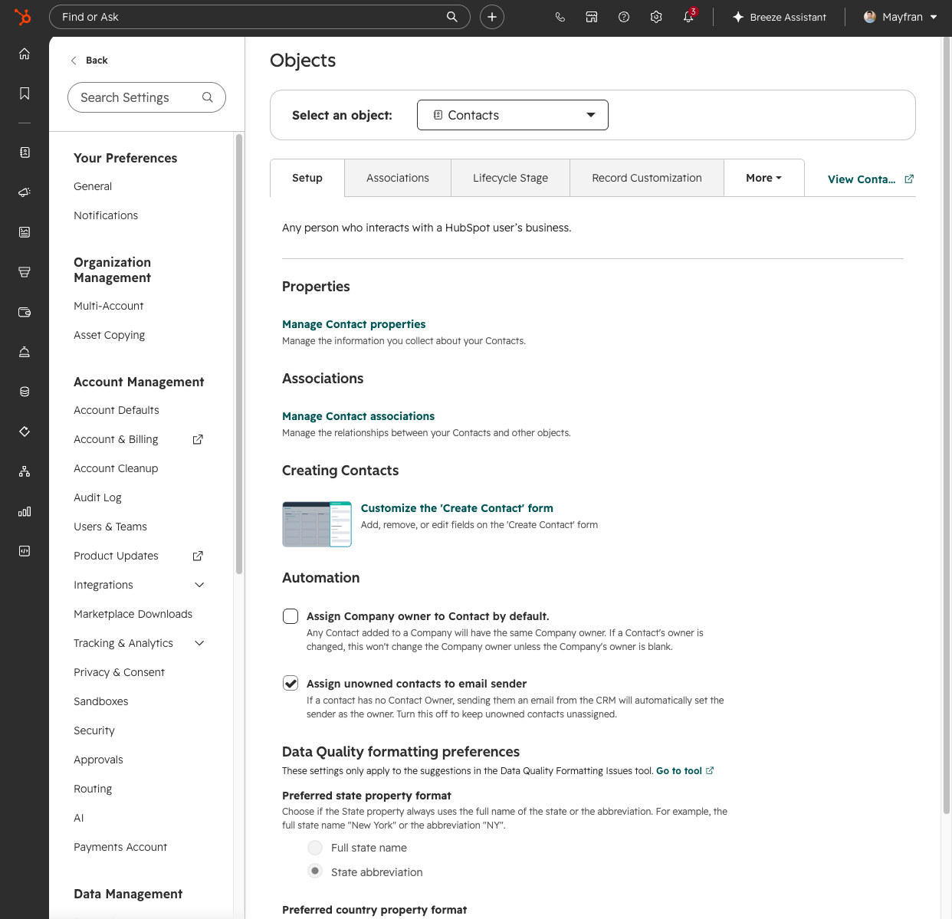The width and height of the screenshot is (952, 919).
Task: Open Security settings
Action: tap(94, 730)
